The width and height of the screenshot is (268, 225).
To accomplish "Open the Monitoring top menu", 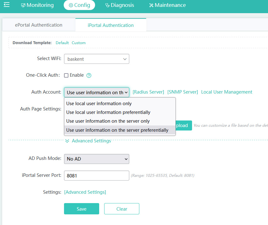I will click(x=37, y=5).
